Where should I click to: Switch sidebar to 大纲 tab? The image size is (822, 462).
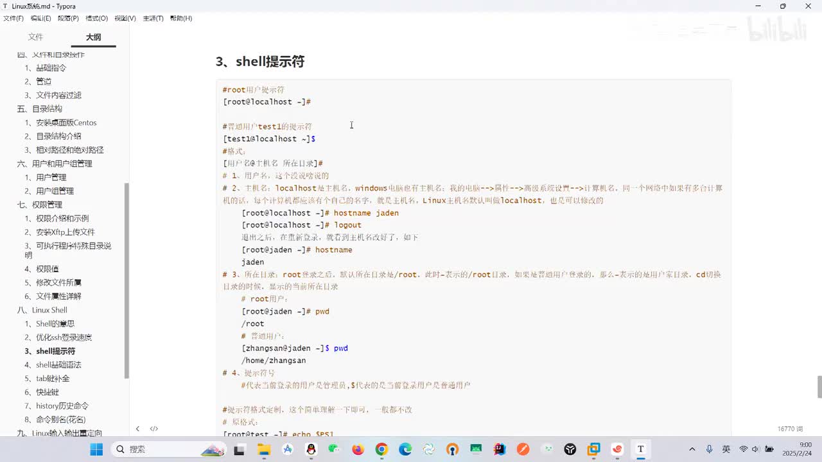[x=94, y=37]
